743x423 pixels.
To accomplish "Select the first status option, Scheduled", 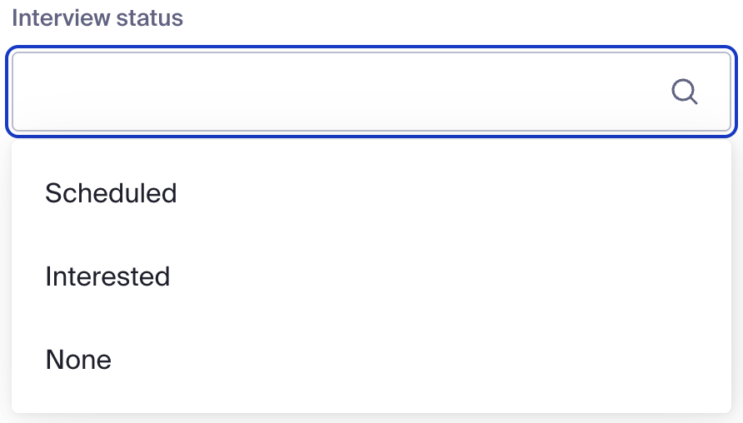I will point(111,193).
